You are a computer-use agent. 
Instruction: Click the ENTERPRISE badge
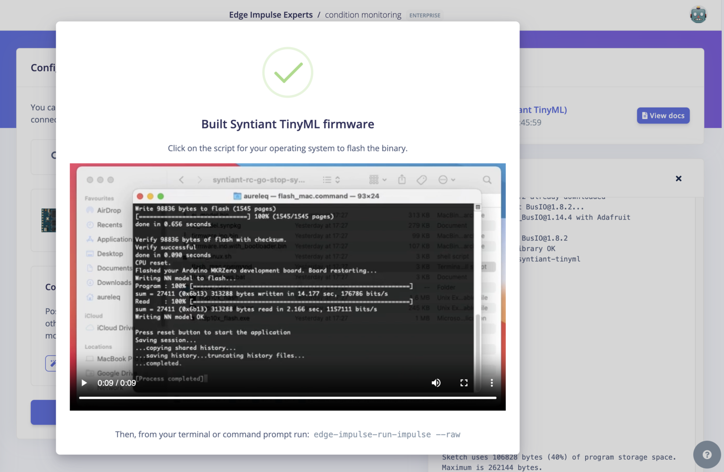coord(425,16)
